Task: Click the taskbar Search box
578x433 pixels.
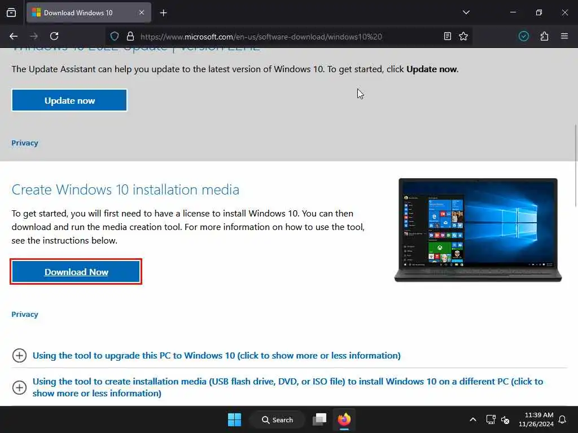Action: 277,419
